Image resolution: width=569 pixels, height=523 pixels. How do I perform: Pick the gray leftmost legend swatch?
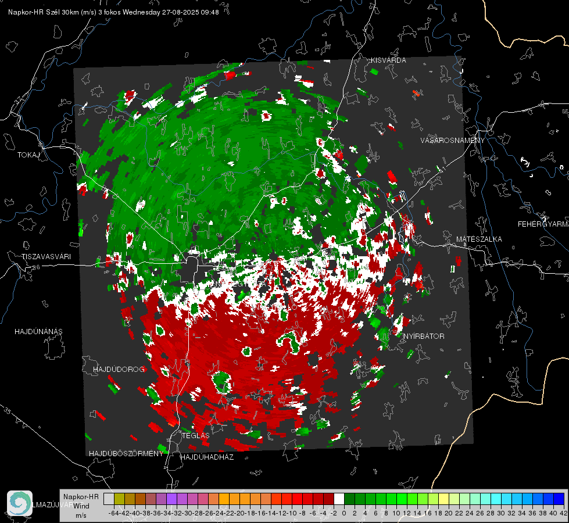pos(109,499)
